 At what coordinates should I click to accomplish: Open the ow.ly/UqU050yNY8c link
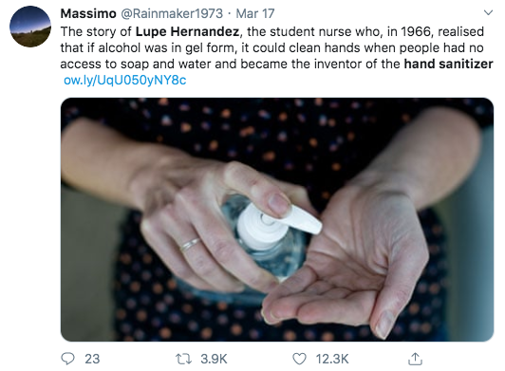125,81
